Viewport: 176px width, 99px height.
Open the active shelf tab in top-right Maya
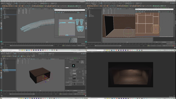coord(94,5)
